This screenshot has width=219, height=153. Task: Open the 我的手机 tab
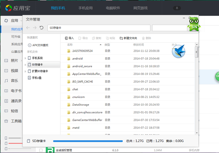(x=58, y=8)
